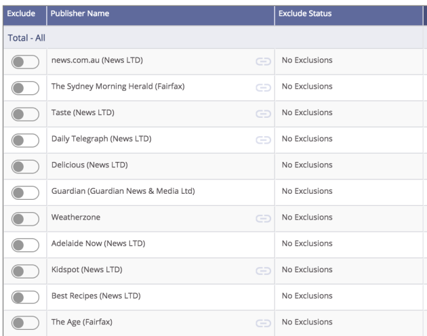Screen dimensions: 427x336
Task: Open the link icon for news.com.au
Action: tap(263, 62)
